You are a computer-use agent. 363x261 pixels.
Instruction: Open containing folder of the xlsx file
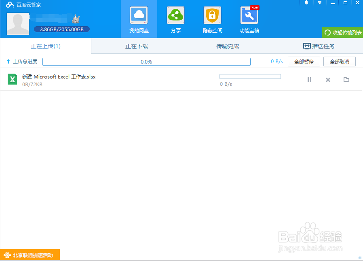[346, 80]
